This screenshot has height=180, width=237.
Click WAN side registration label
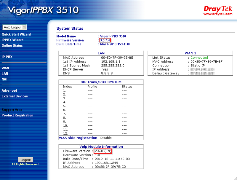tap(79, 138)
